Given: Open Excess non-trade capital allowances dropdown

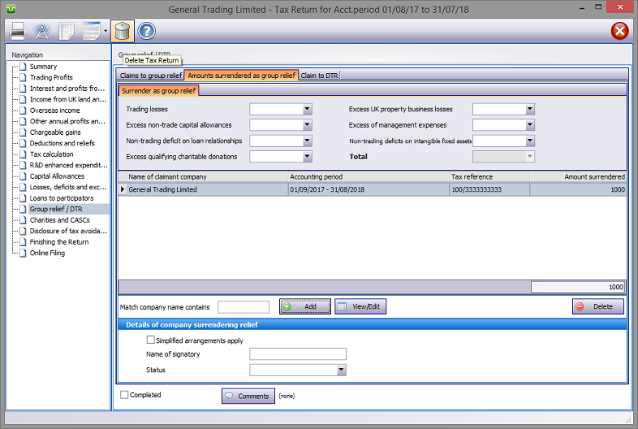Looking at the screenshot, I should [307, 125].
